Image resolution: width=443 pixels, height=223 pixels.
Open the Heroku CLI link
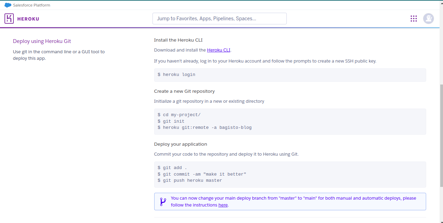tap(219, 50)
